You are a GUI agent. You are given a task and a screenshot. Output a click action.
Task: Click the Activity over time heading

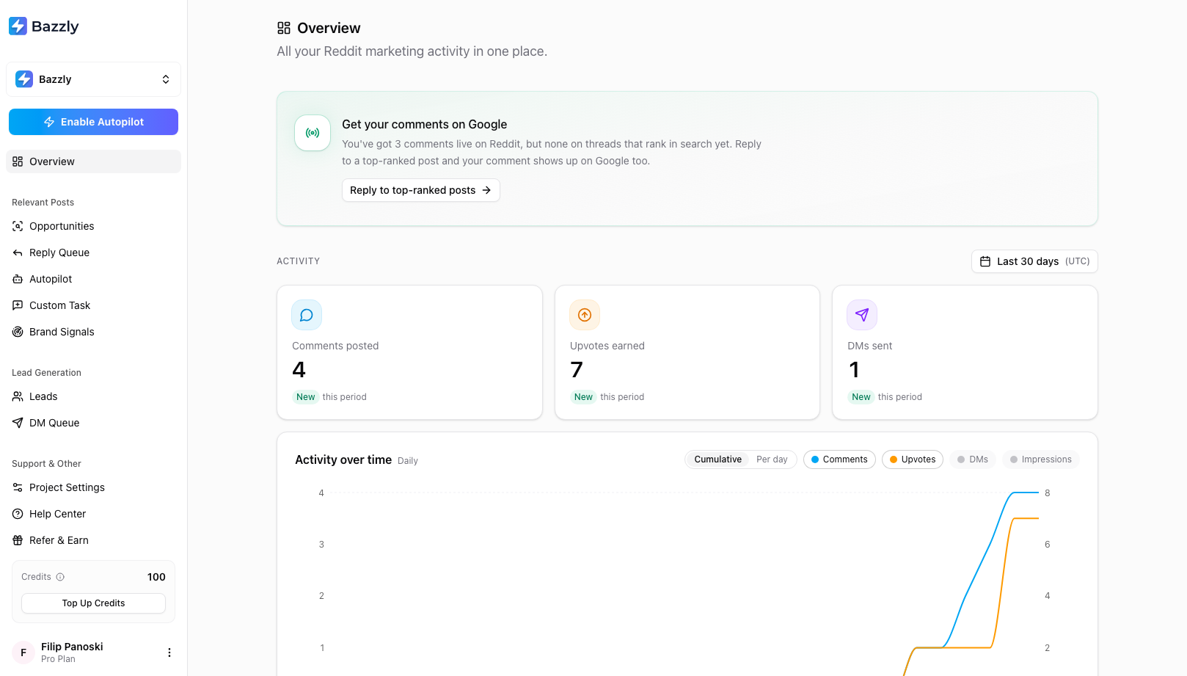click(343, 459)
